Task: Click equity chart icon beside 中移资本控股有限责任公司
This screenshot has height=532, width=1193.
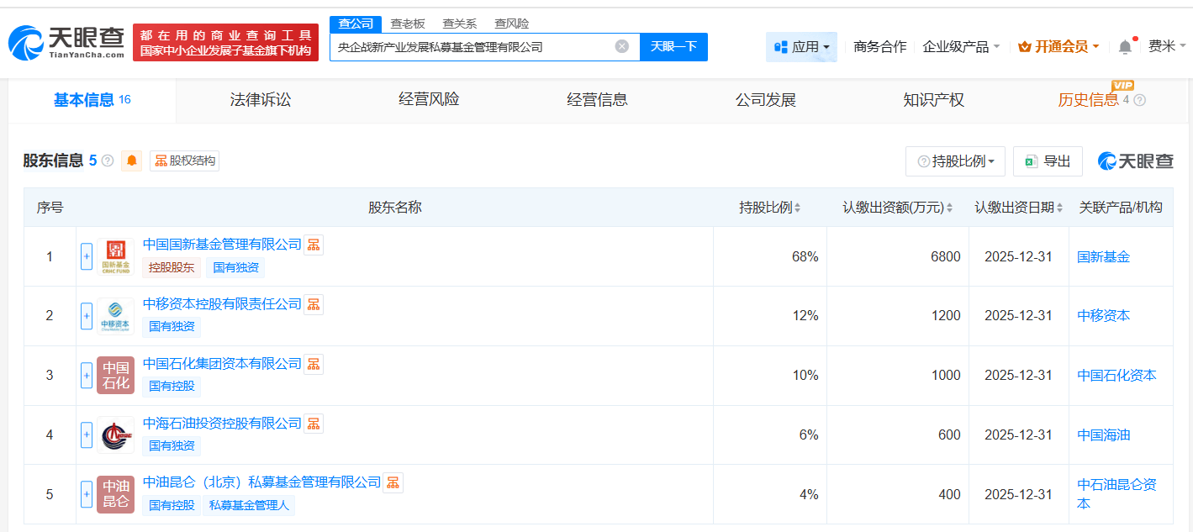Action: pyautogui.click(x=314, y=304)
